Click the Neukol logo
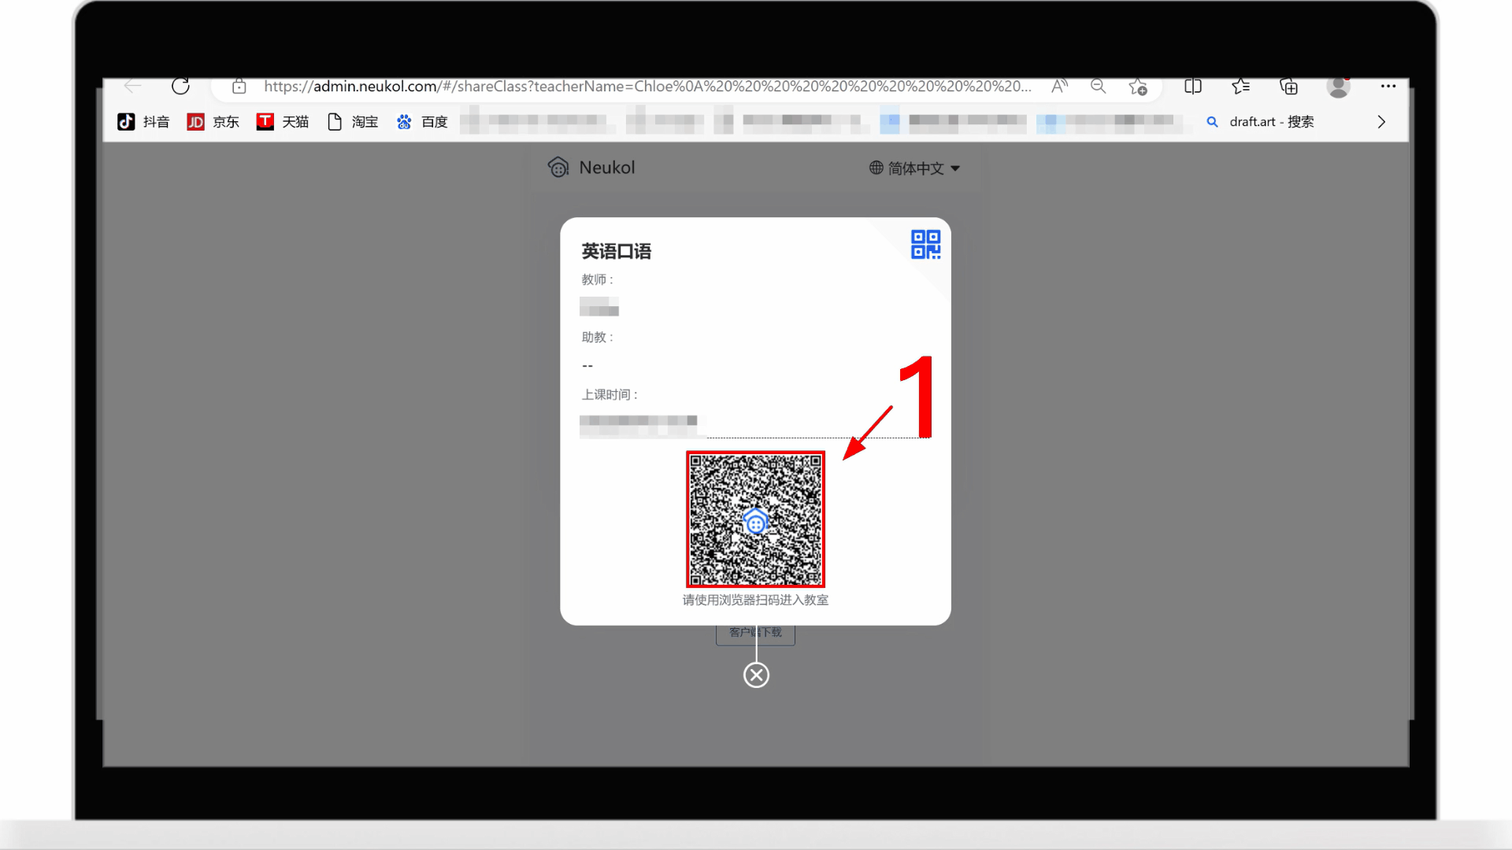The image size is (1512, 850). [x=591, y=168]
